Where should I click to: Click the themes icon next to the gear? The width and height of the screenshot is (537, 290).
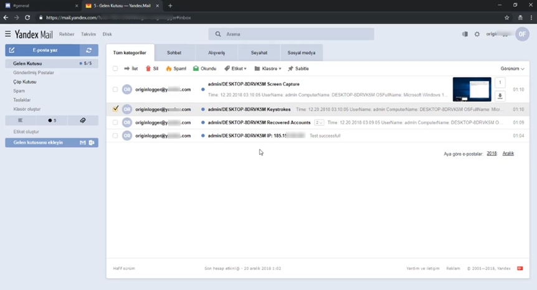tap(465, 34)
